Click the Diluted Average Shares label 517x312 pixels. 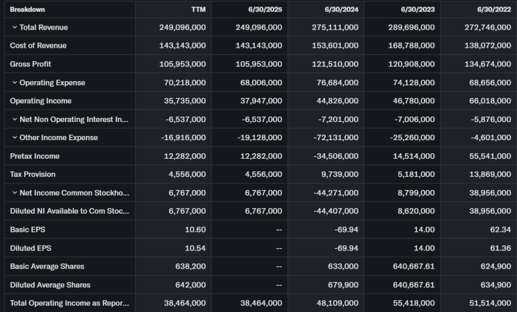pos(50,285)
